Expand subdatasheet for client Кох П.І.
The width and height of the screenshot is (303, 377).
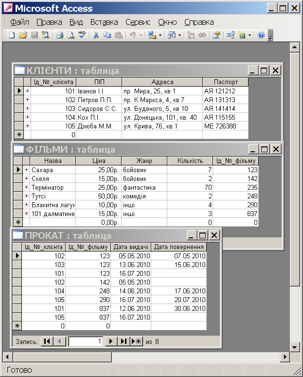click(27, 117)
